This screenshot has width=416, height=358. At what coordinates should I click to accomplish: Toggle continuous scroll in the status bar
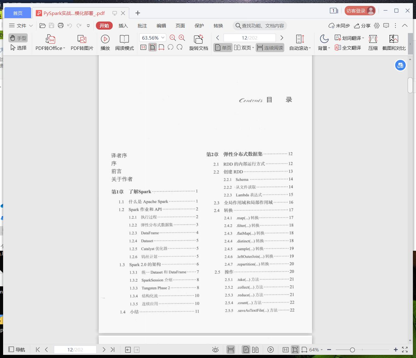point(231,350)
